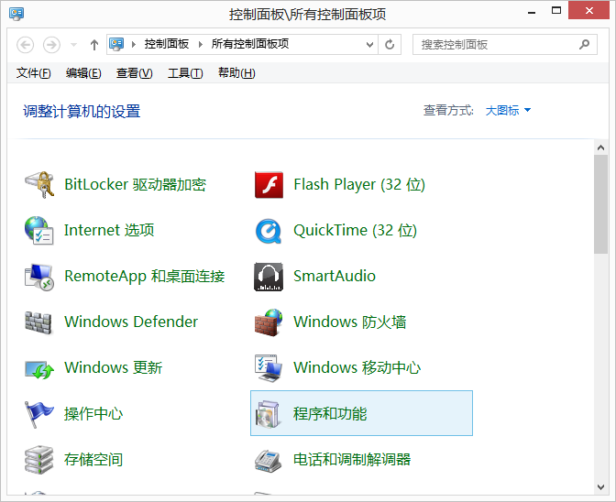Click the Flash Player (32 位) icon
Screen dimensions: 616x502
[268, 184]
